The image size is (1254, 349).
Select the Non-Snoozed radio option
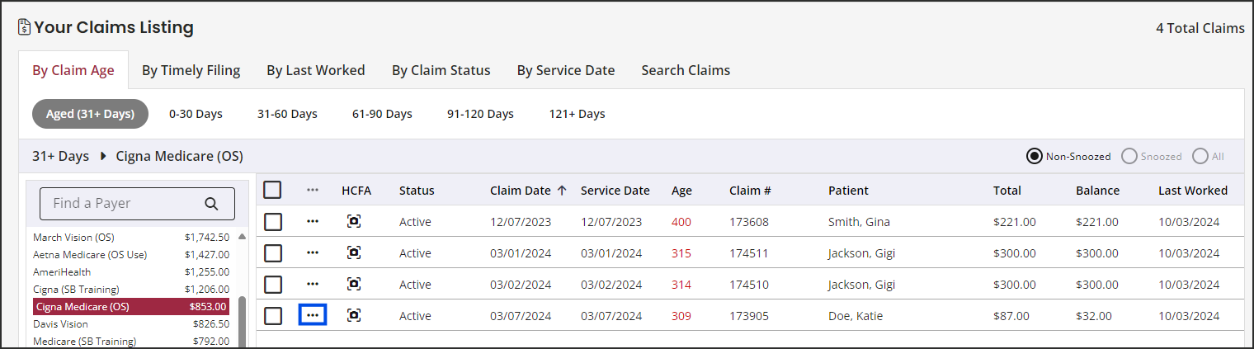[1035, 156]
